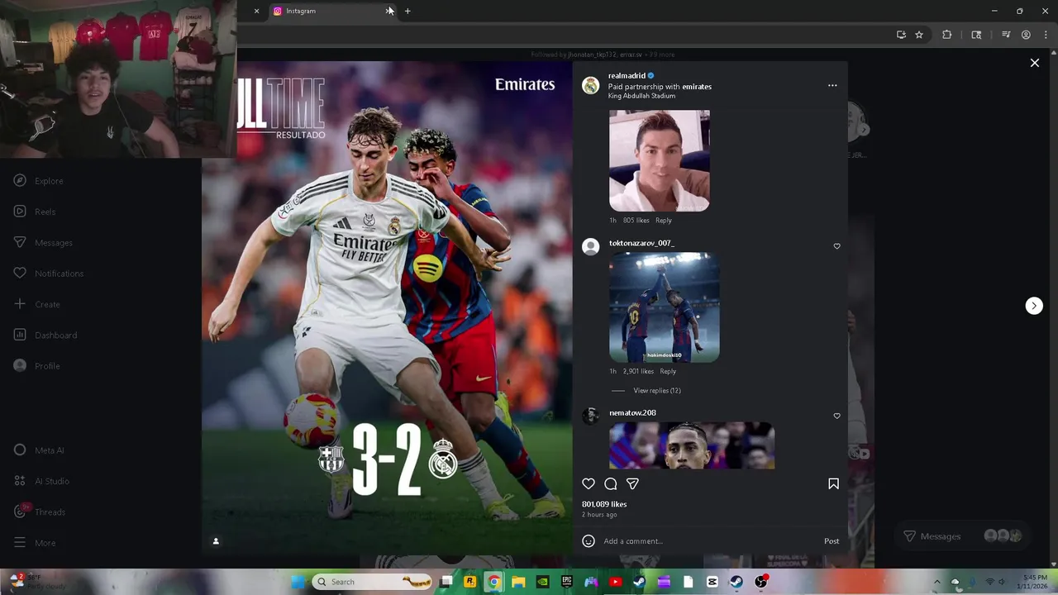This screenshot has width=1058, height=595.
Task: Bookmark this page with the star icon
Action: (x=919, y=35)
